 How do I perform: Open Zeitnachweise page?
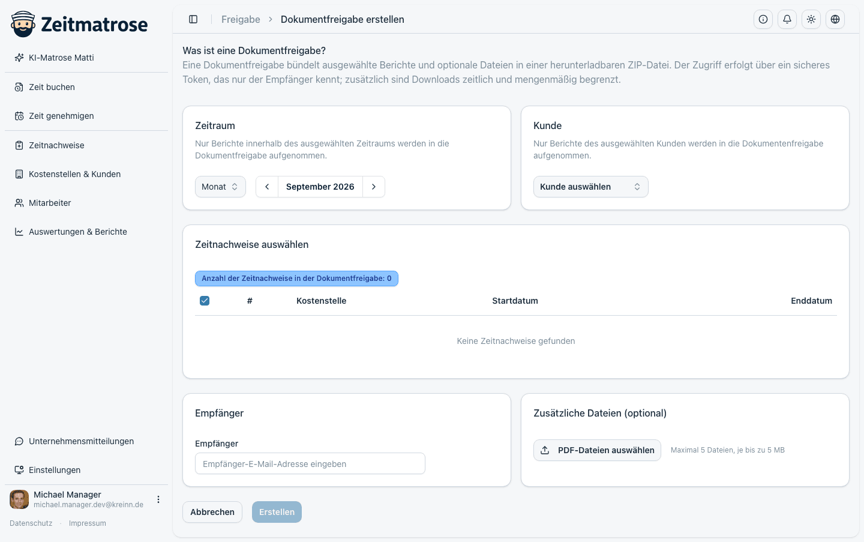[x=86, y=145]
